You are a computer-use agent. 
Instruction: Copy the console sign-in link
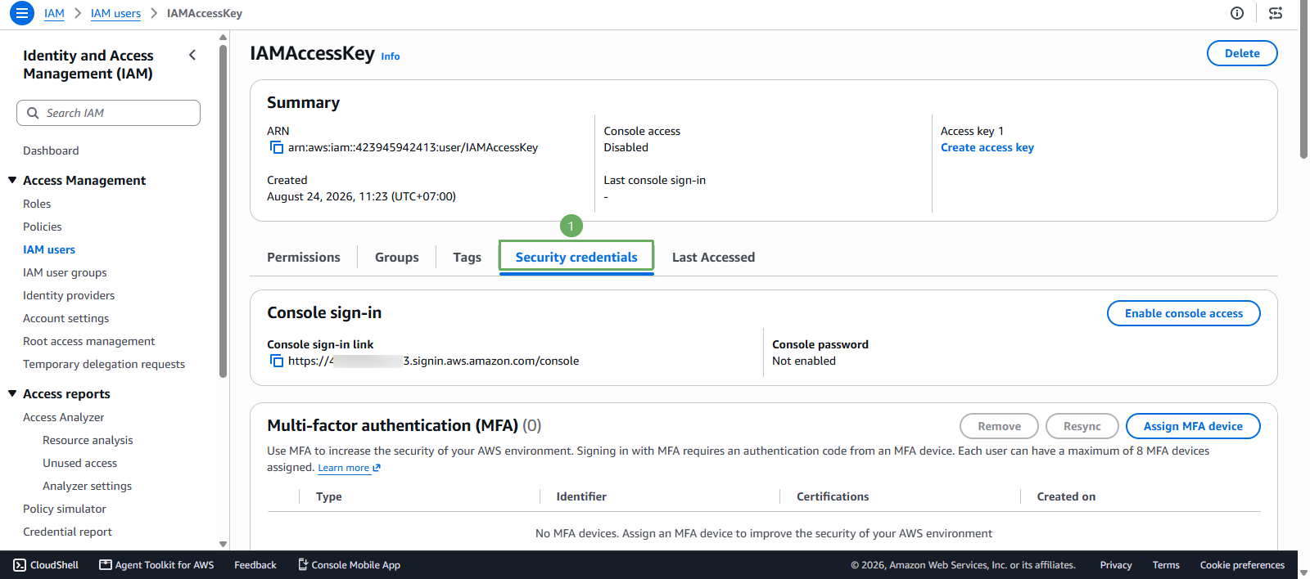pos(277,361)
